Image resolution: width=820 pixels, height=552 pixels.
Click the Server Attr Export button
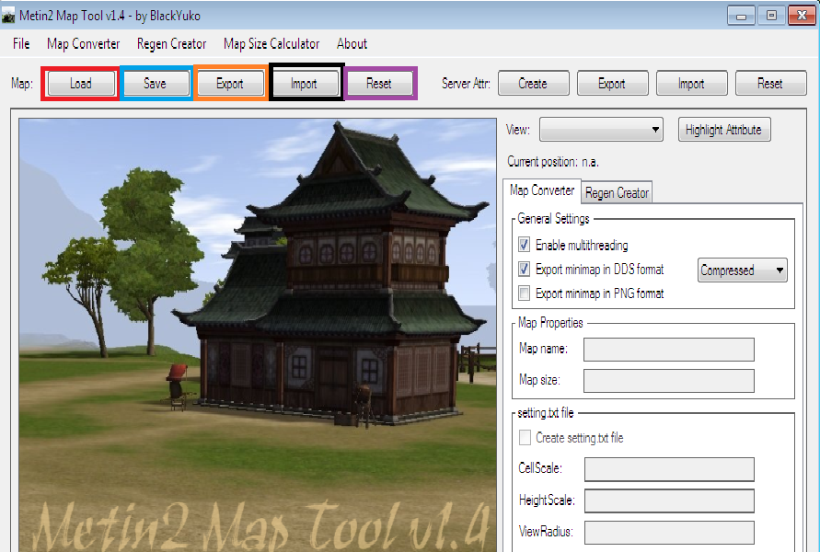pyautogui.click(x=612, y=84)
